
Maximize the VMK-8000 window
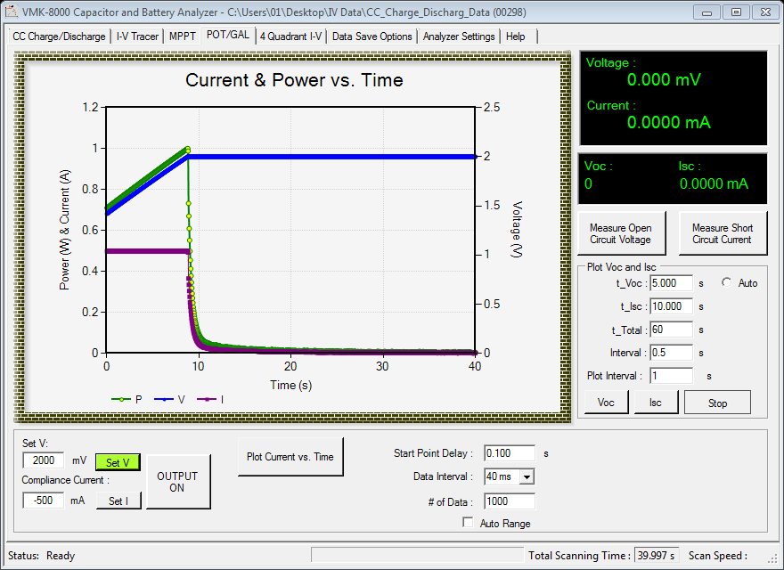[x=737, y=12]
